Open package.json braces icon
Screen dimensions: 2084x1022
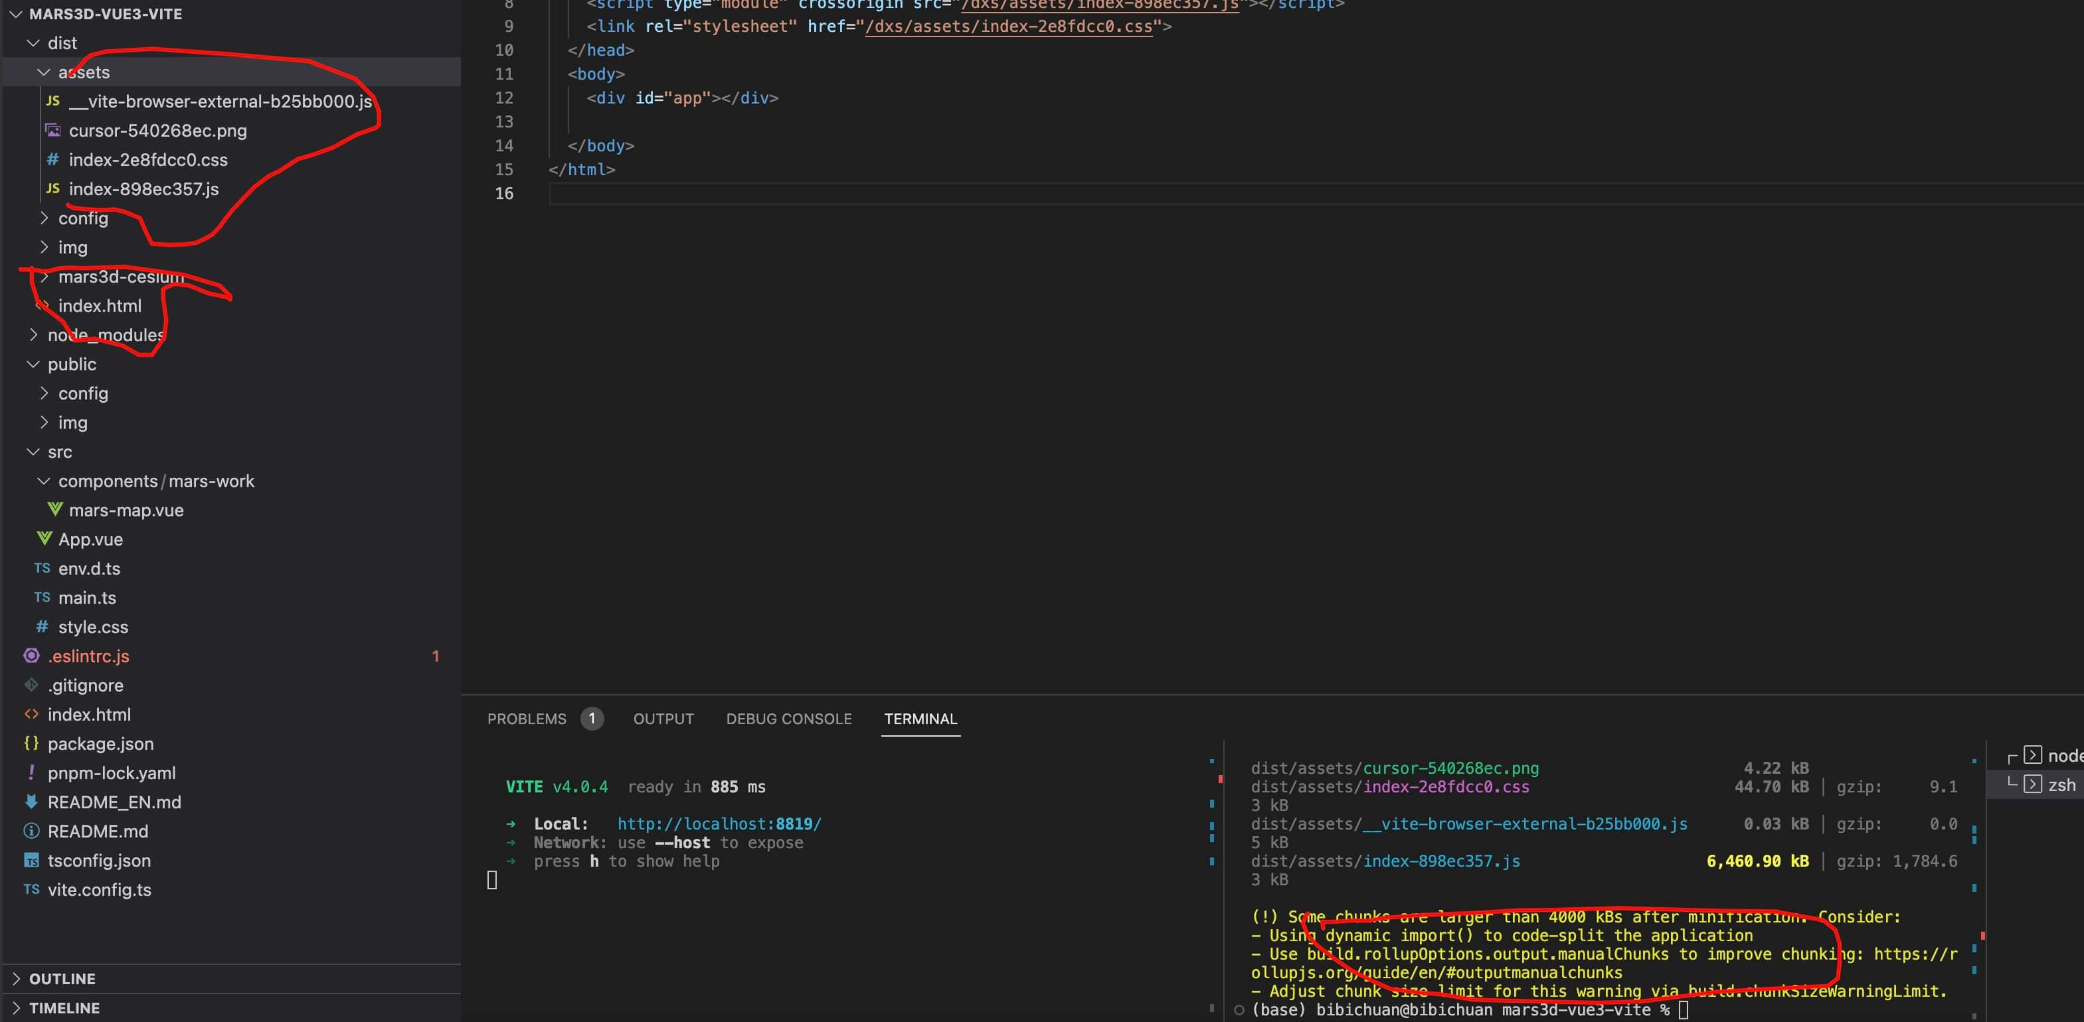tap(32, 743)
